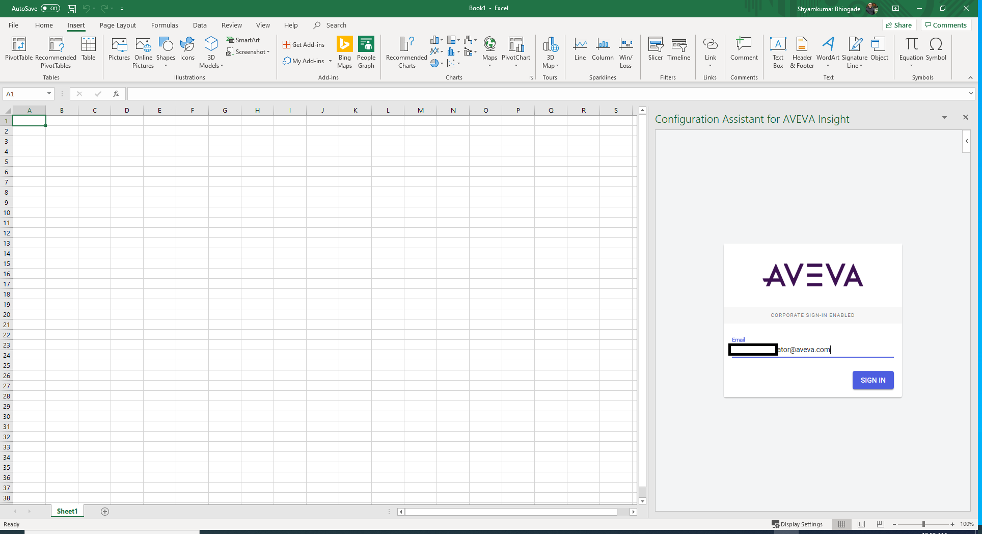
Task: Open the My Add-ins dropdown
Action: click(x=330, y=61)
